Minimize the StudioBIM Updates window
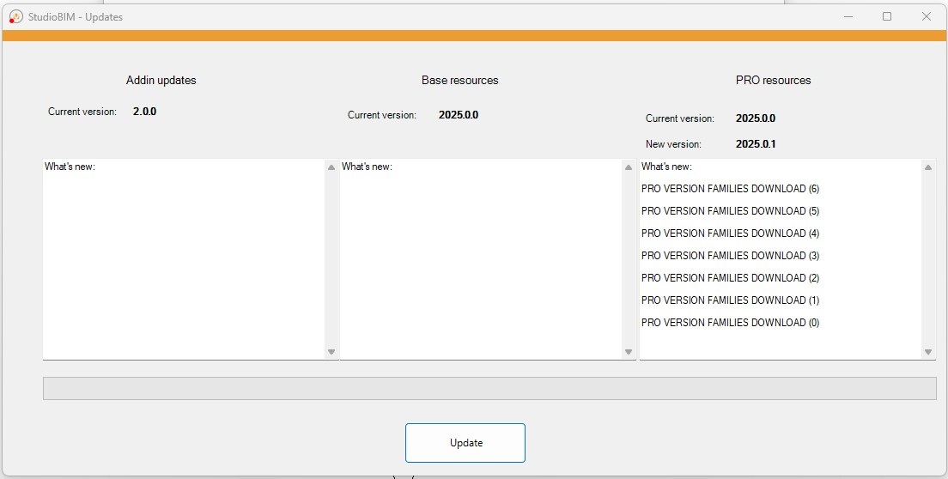The width and height of the screenshot is (948, 479). point(848,17)
